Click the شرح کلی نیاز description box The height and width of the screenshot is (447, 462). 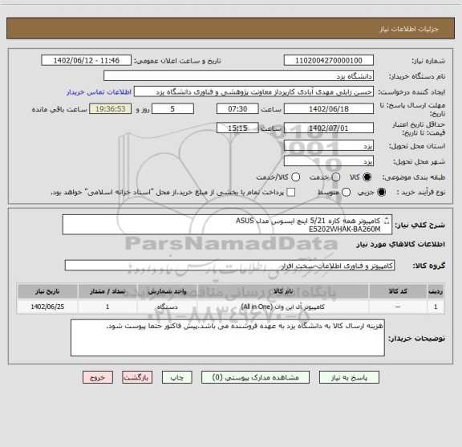point(228,225)
